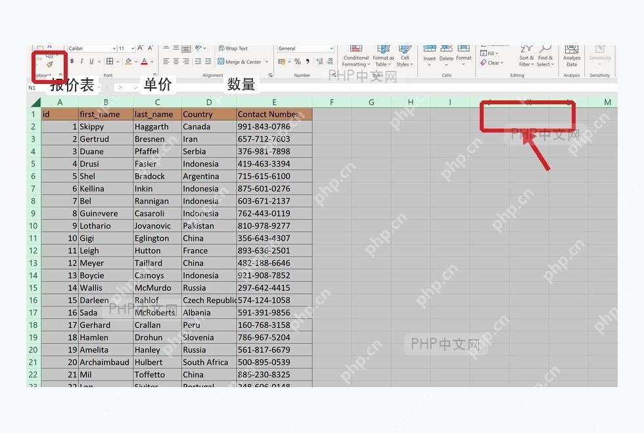Expand the font color palette arrow

152,62
